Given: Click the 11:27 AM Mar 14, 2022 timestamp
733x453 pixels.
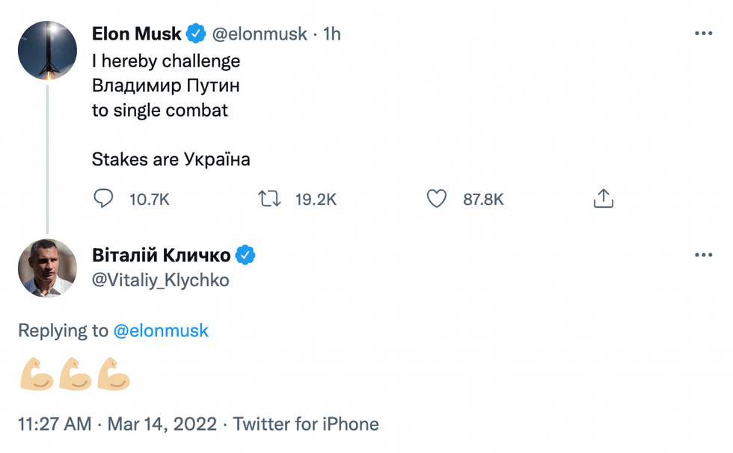Looking at the screenshot, I should pos(118,425).
